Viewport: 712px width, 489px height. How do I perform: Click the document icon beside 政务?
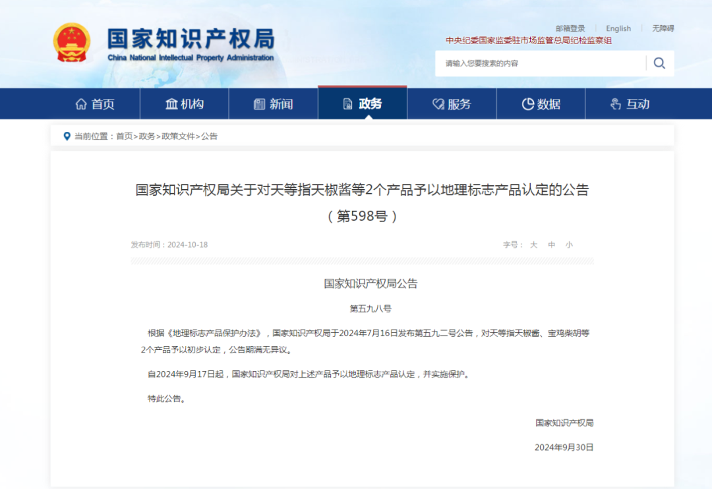pos(348,104)
